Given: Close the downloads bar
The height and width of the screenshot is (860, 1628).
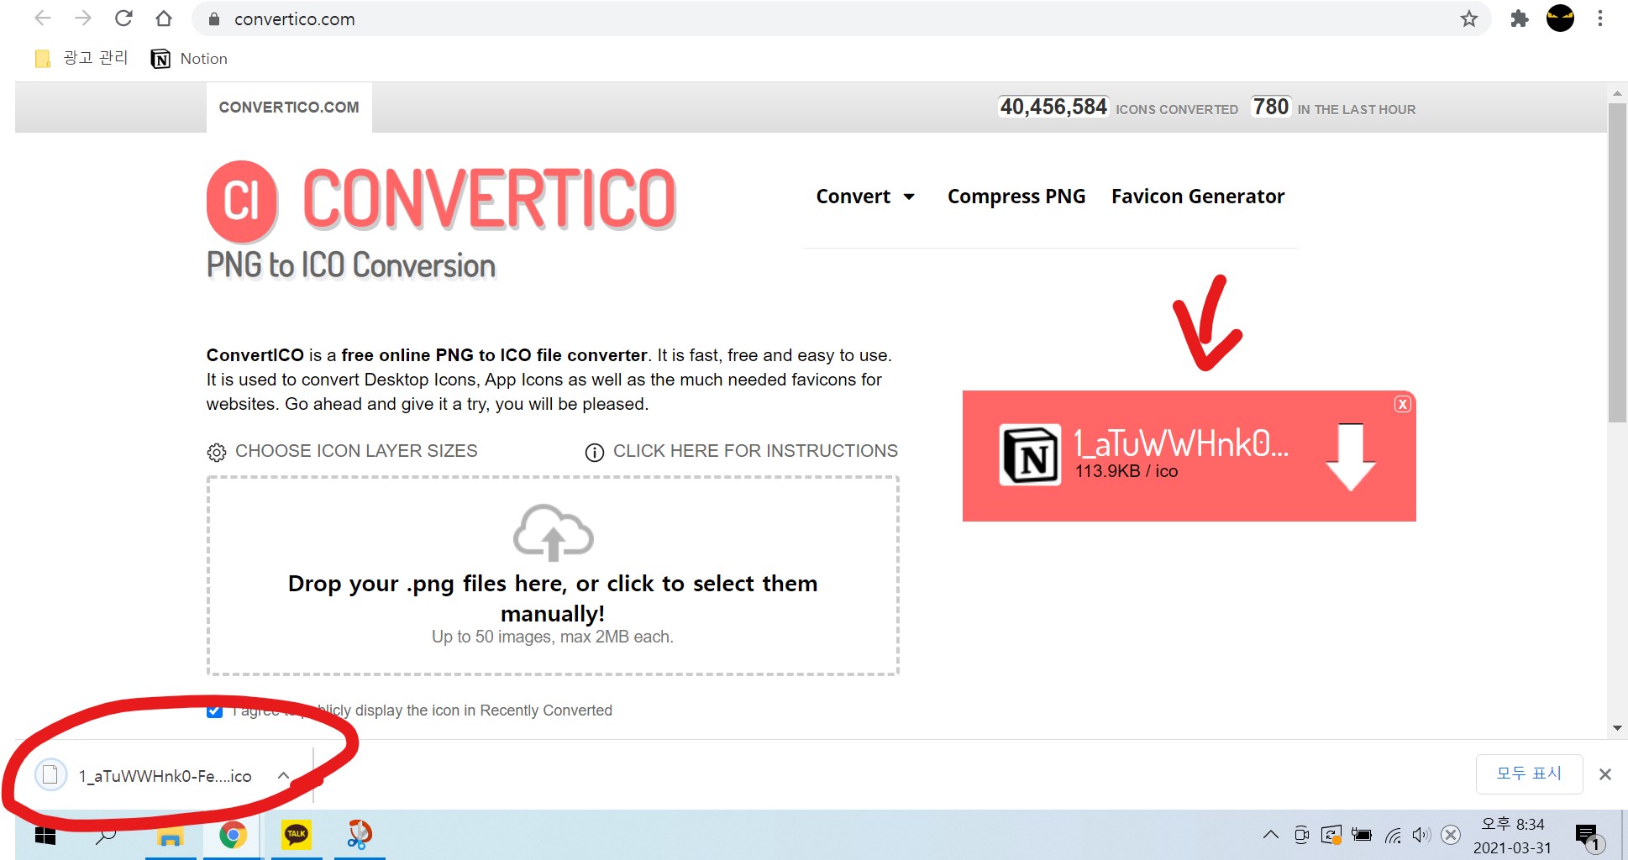Looking at the screenshot, I should [1604, 774].
